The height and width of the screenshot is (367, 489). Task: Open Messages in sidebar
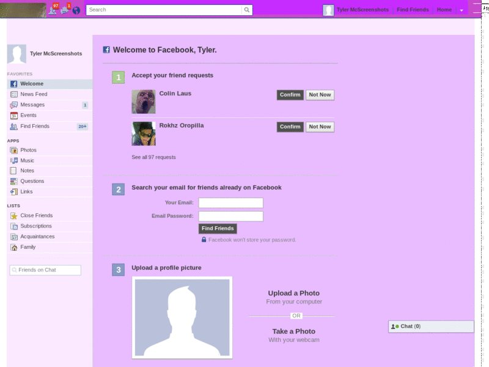click(50, 105)
